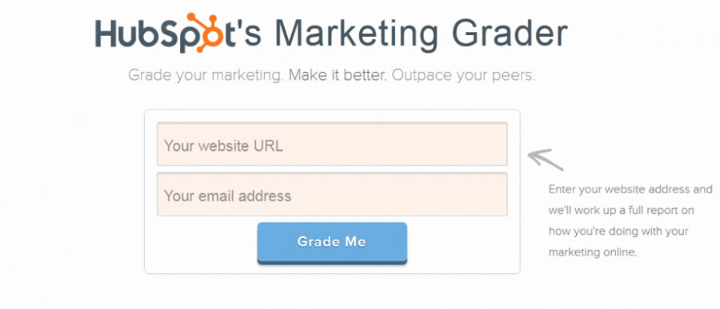Click 'Enter your website address and' helper line
Viewport: 720px width, 309px height.
(x=630, y=189)
